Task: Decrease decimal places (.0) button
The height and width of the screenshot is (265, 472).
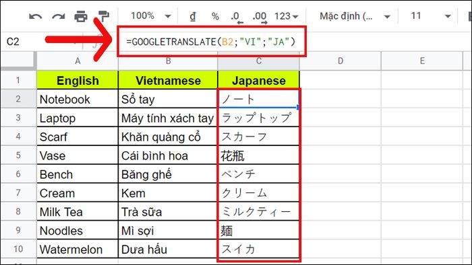Action: [237, 17]
